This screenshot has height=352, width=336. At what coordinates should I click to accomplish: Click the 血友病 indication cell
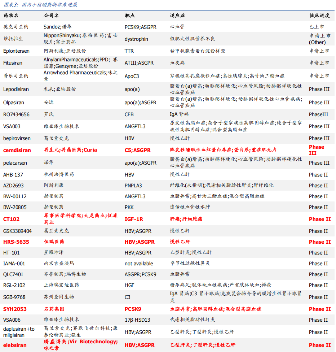point(177,63)
